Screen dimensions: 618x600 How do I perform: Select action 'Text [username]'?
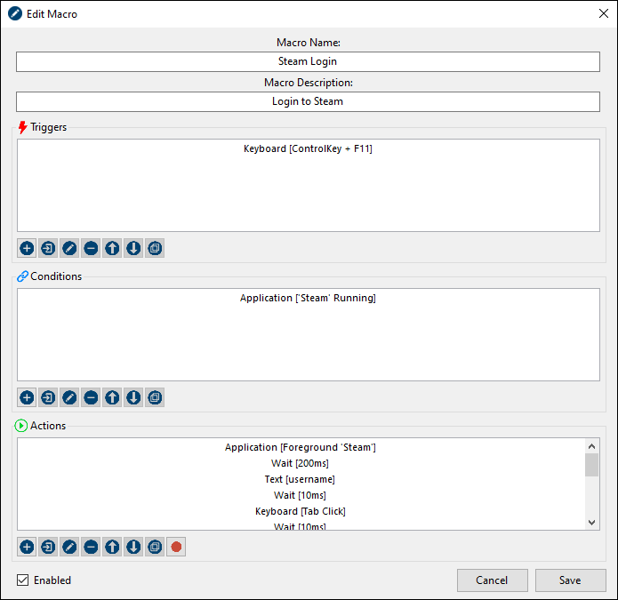[x=301, y=479]
